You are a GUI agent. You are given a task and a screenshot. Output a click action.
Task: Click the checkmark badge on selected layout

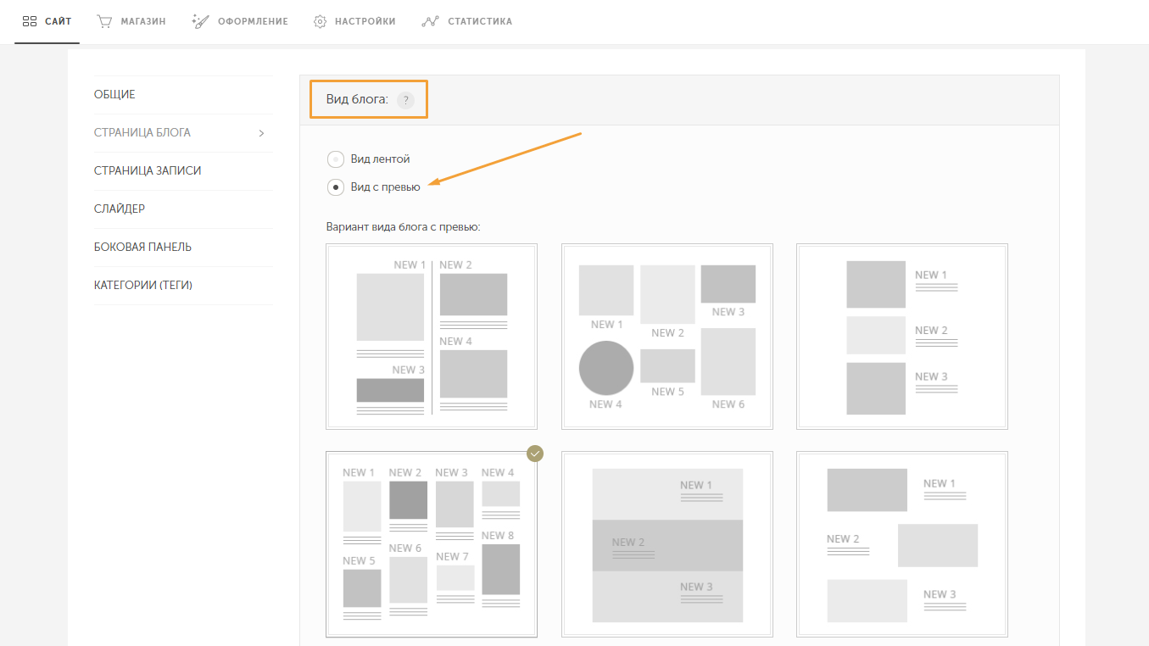tap(534, 454)
